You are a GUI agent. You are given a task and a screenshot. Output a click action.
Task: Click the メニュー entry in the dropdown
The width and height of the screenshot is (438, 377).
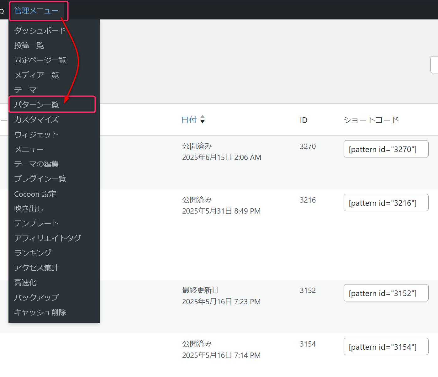[29, 149]
